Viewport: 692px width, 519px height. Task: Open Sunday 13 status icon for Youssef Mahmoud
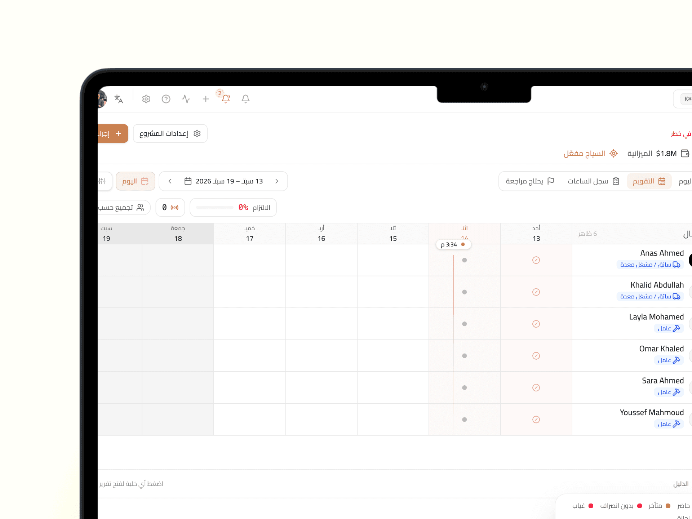tap(536, 420)
